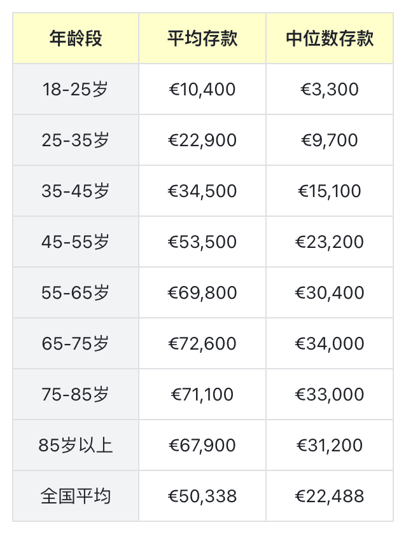406x534 pixels.
Task: Select the 65-75岁 age group cell
Action: (x=76, y=344)
